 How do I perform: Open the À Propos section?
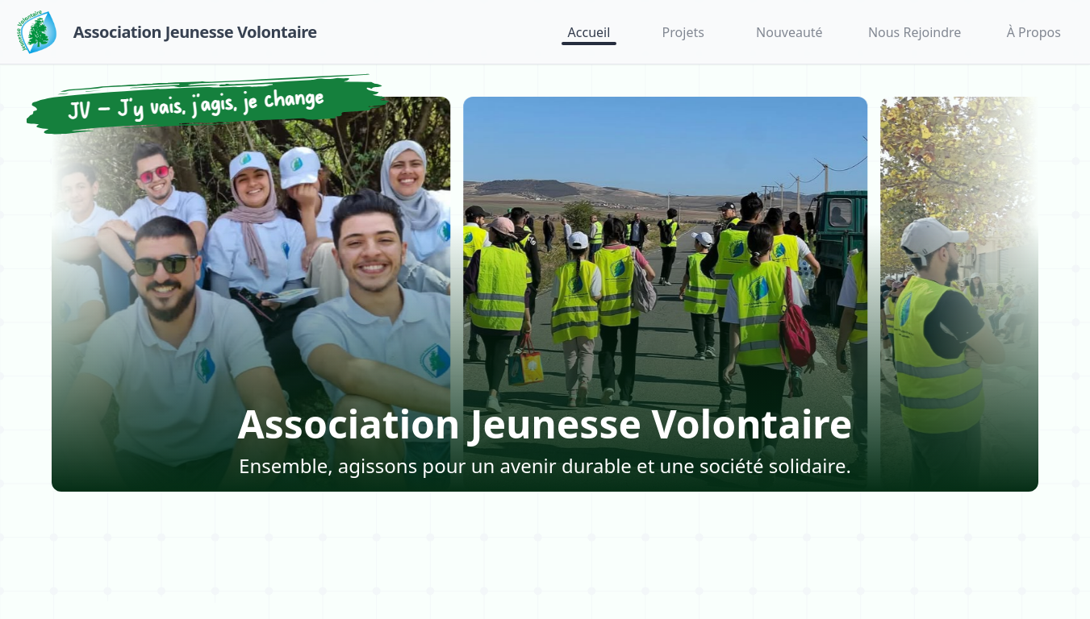pos(1034,32)
